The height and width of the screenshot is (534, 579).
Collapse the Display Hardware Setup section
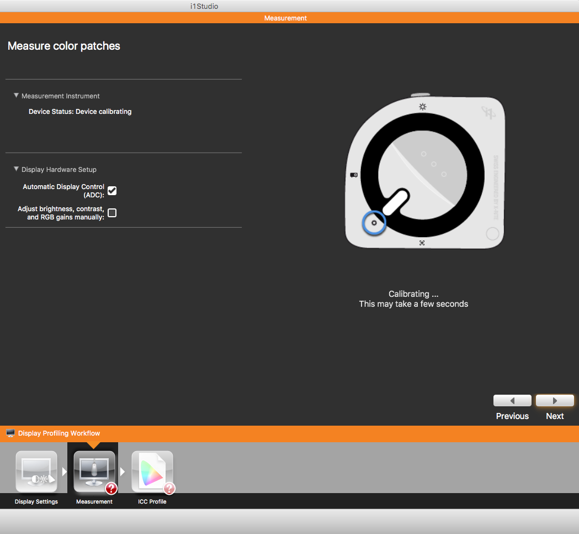point(17,169)
